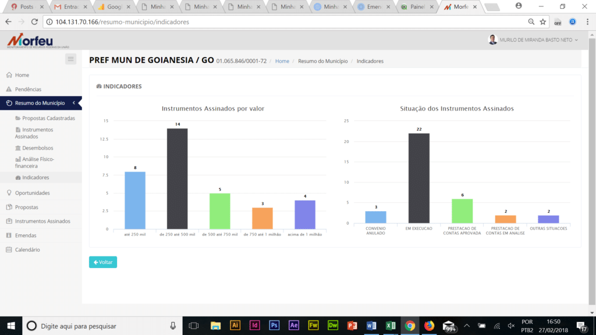596x335 pixels.
Task: Toggle the sidebar hamburger menu button
Action: tap(71, 59)
